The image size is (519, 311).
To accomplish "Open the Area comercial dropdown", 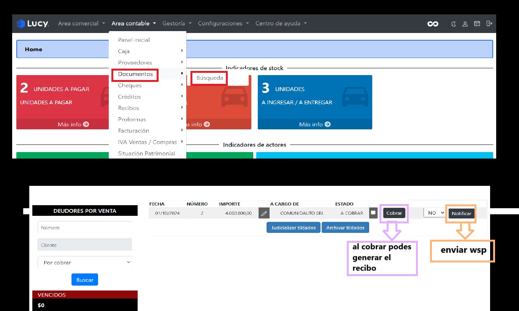I will click(x=81, y=24).
